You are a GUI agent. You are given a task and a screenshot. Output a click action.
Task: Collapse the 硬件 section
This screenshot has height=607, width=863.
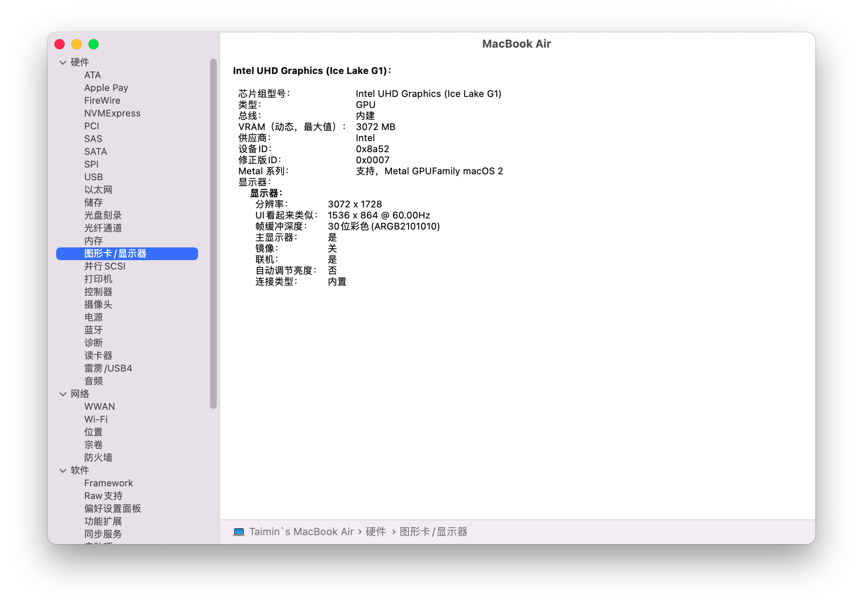tap(62, 62)
